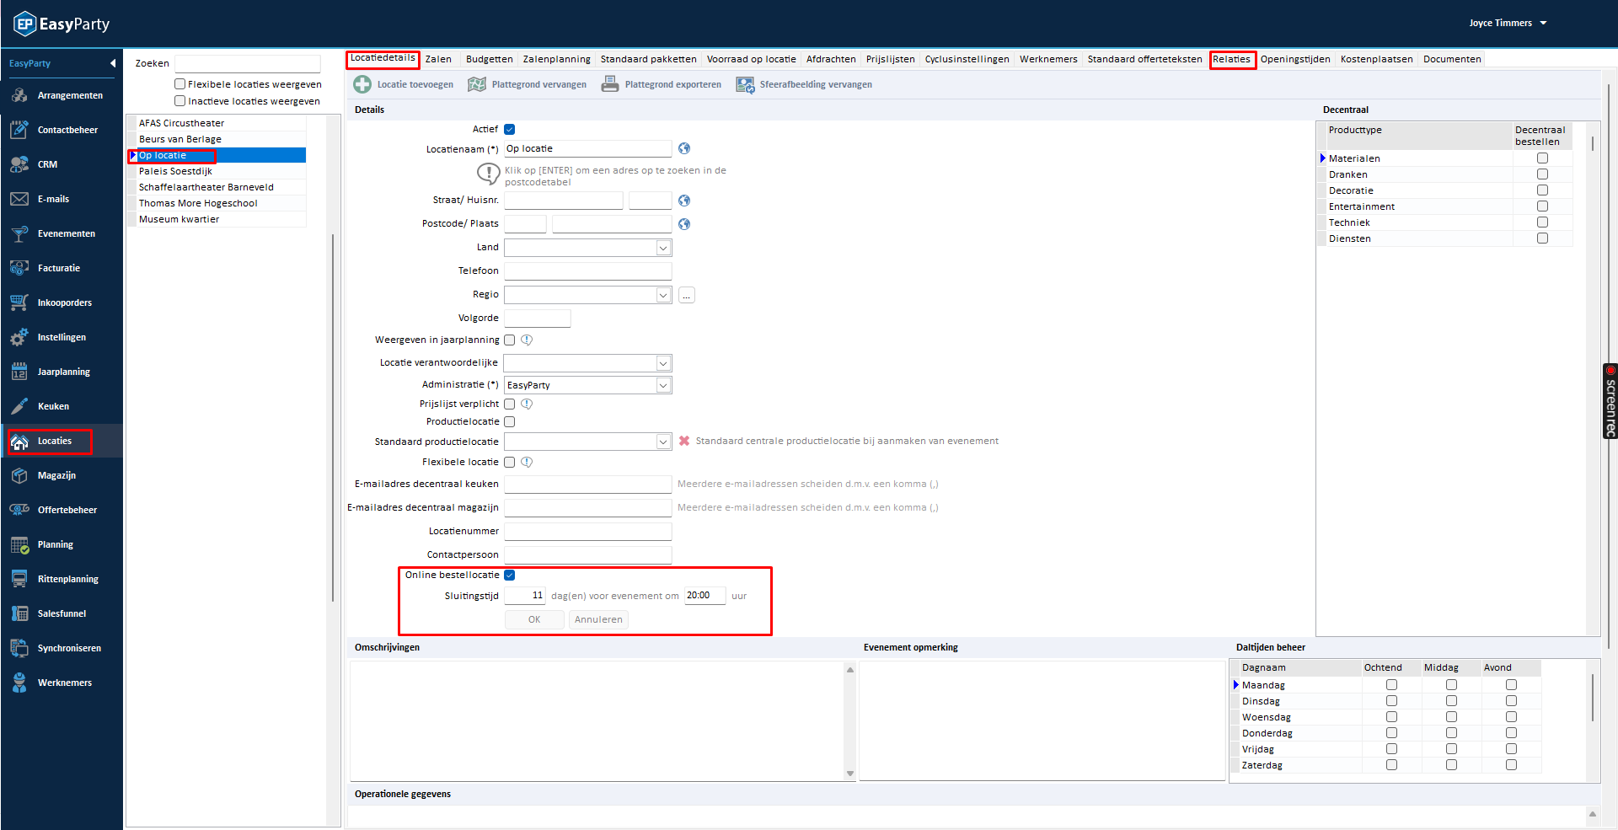
Task: Enable Flexibele locaties weergeven checkbox
Action: [x=179, y=84]
